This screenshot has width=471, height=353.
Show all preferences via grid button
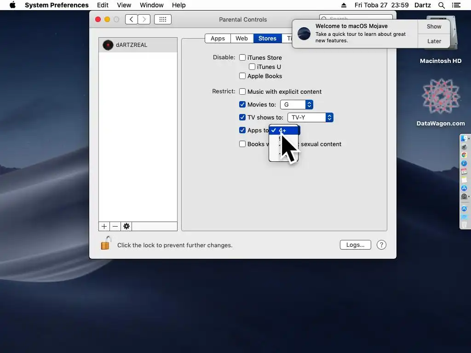point(163,19)
